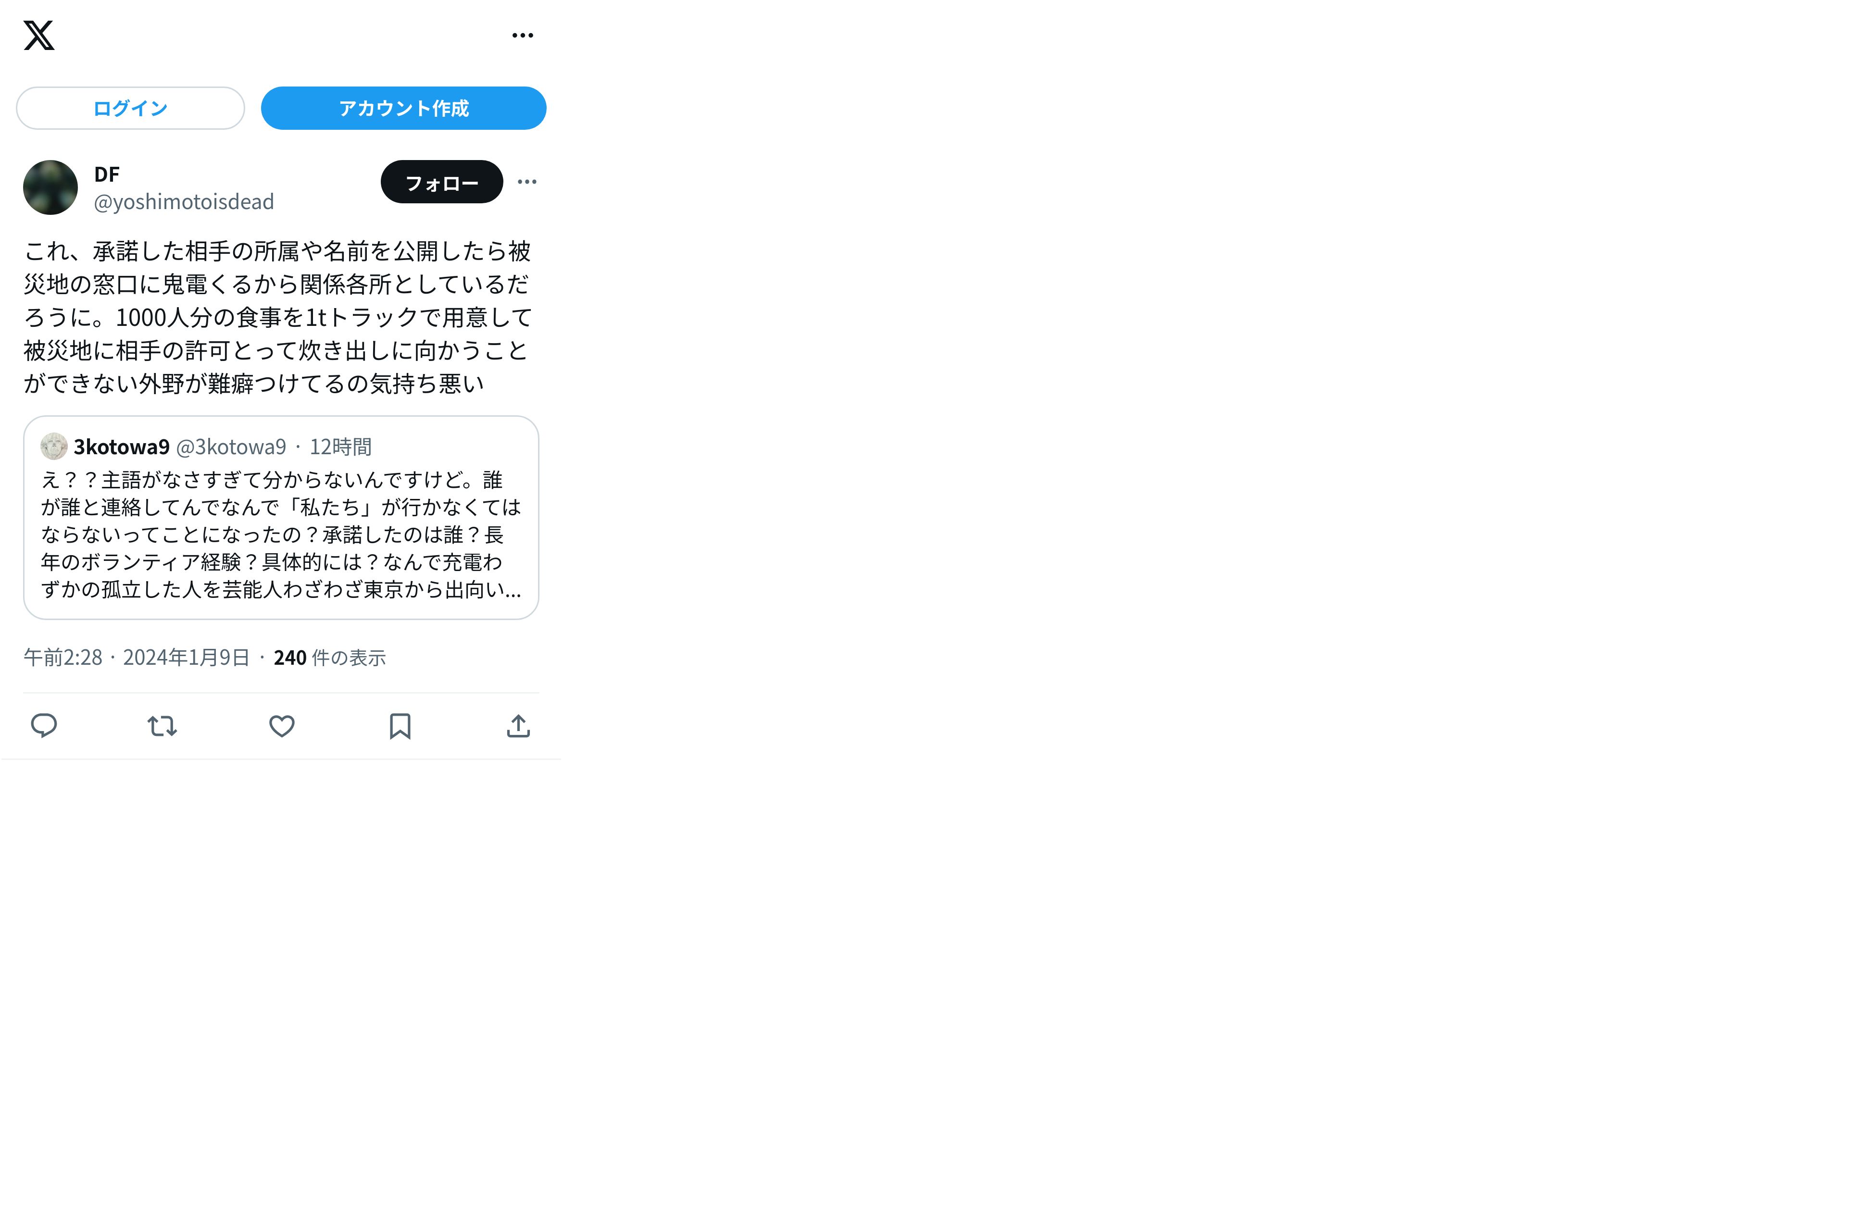The image size is (1852, 1217).
Task: Like the tweet with the heart icon
Action: (282, 726)
